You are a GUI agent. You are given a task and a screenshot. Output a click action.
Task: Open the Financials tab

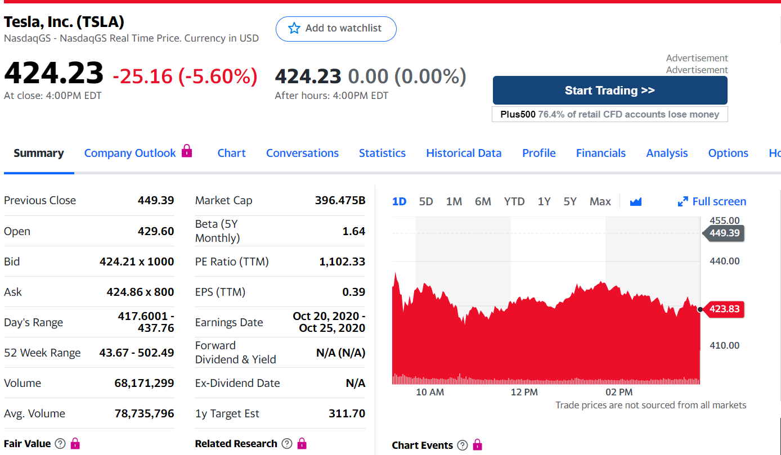(x=601, y=153)
